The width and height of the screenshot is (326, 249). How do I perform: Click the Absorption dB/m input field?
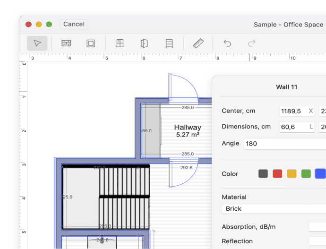pyautogui.click(x=317, y=227)
